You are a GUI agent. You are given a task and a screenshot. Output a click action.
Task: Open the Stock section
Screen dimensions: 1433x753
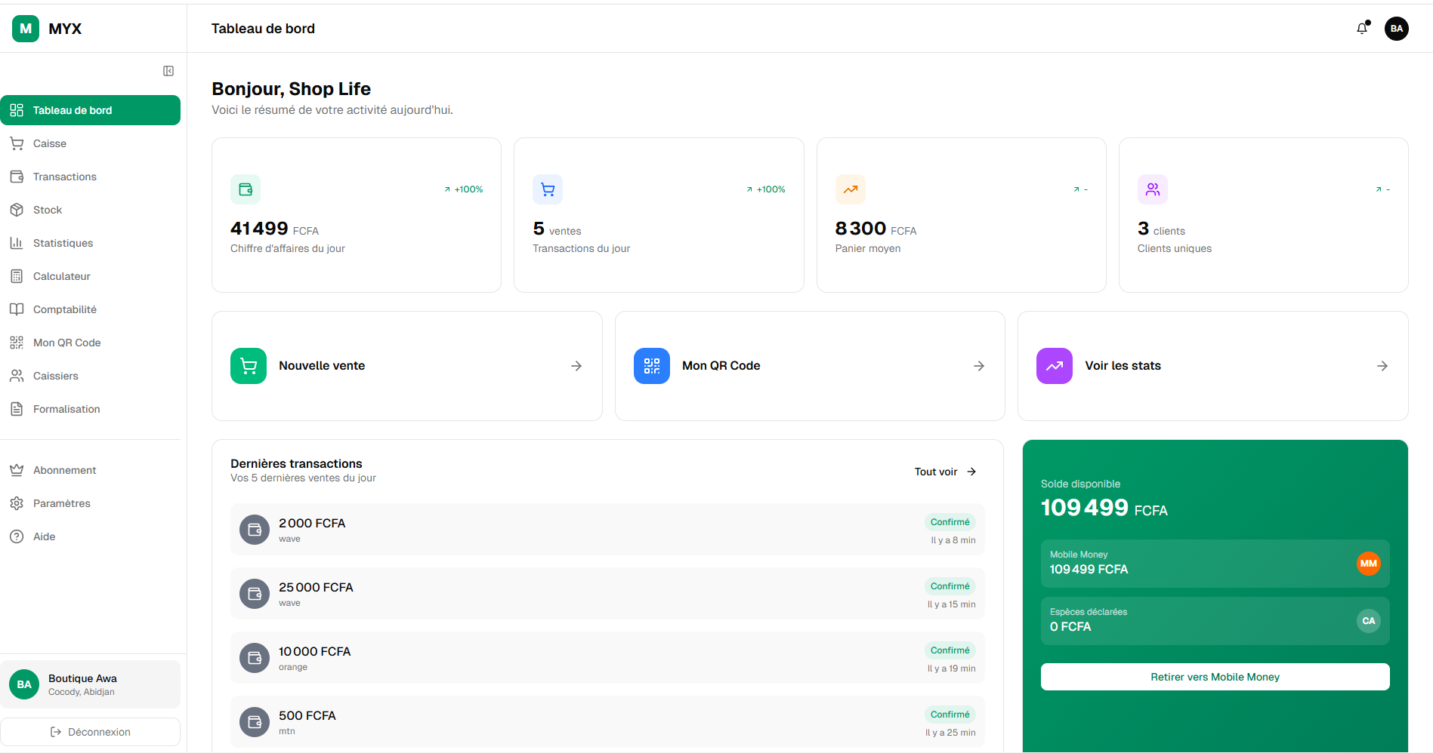[x=48, y=210]
